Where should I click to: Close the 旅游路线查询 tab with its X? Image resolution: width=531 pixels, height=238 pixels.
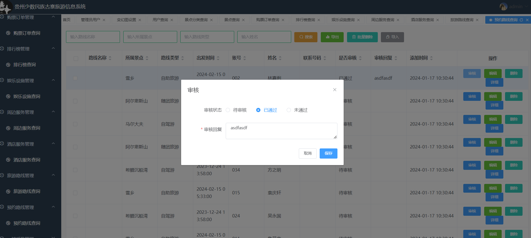tap(477, 20)
